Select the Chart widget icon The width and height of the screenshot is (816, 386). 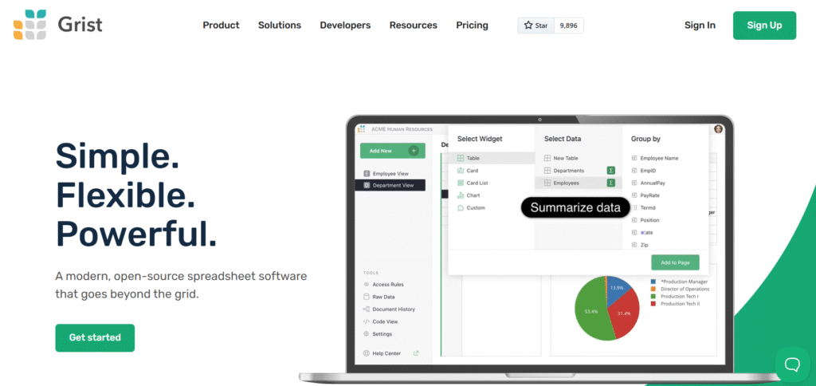[x=461, y=195]
